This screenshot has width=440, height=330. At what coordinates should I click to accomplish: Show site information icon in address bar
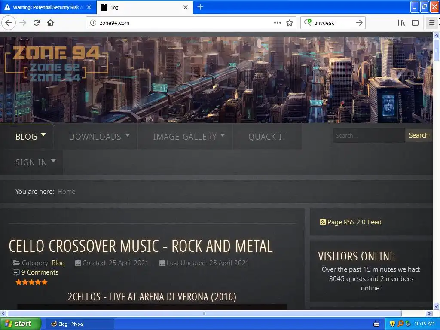(93, 23)
